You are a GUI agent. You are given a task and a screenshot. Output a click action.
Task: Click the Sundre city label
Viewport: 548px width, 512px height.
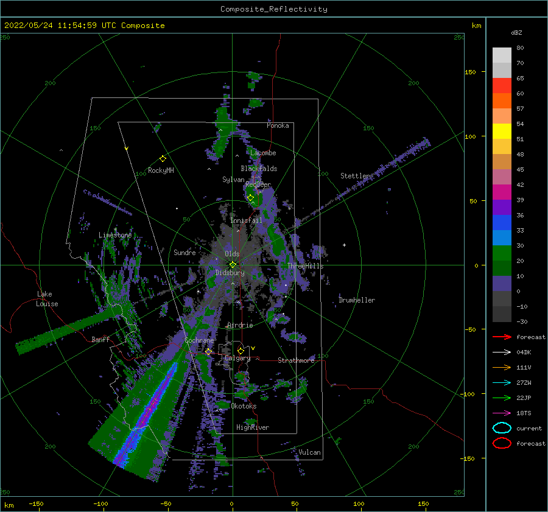click(x=184, y=252)
